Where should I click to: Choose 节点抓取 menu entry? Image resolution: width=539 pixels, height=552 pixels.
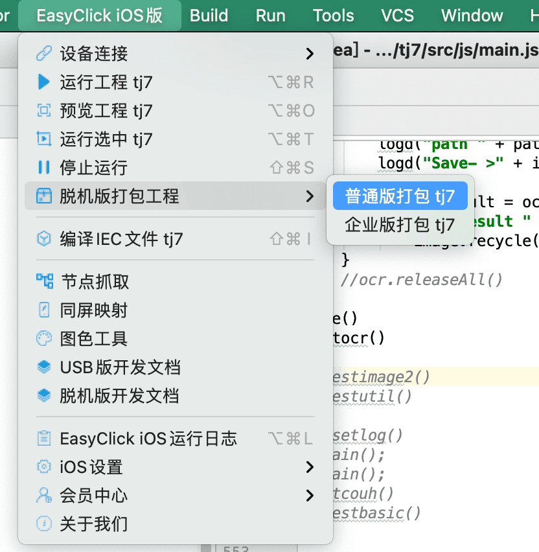coord(176,281)
